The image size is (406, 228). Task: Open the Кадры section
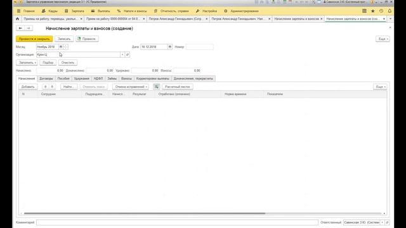(x=49, y=11)
